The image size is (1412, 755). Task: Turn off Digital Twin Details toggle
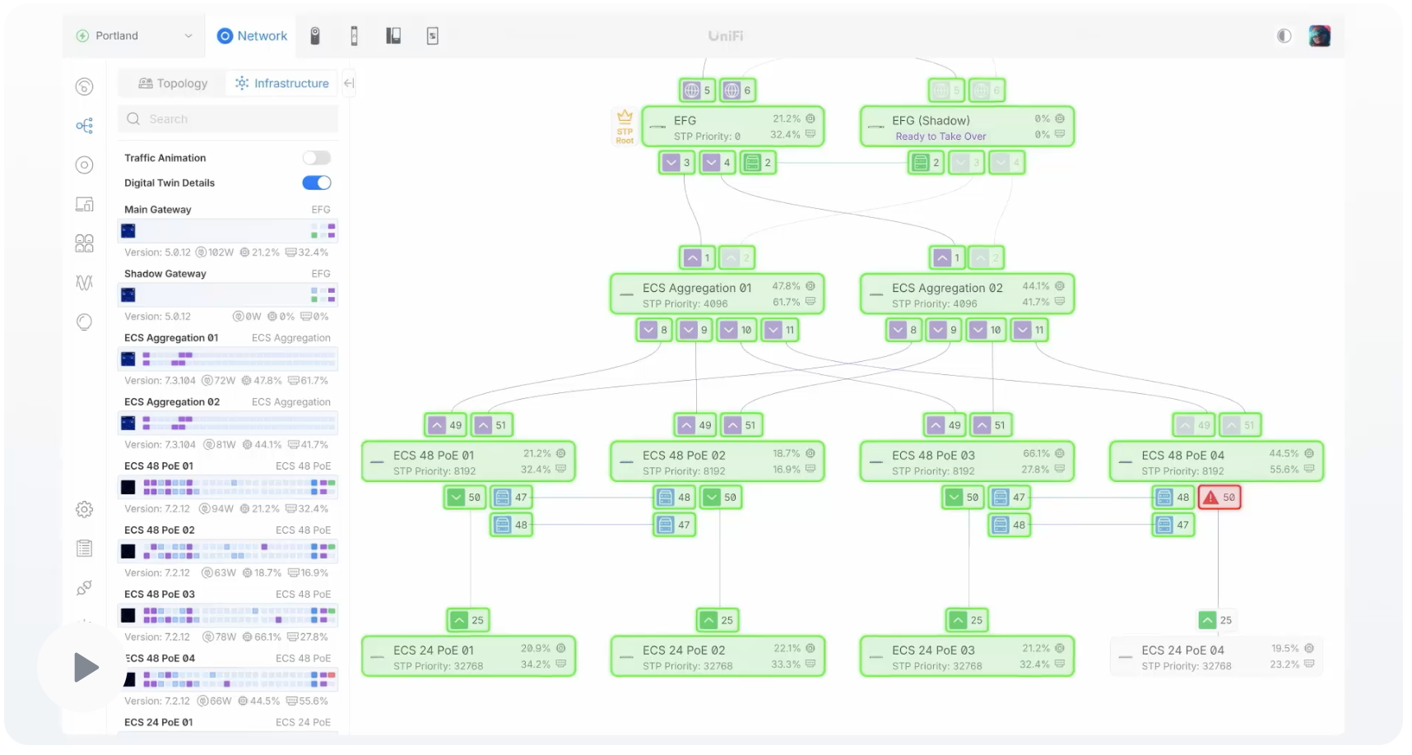pos(316,183)
